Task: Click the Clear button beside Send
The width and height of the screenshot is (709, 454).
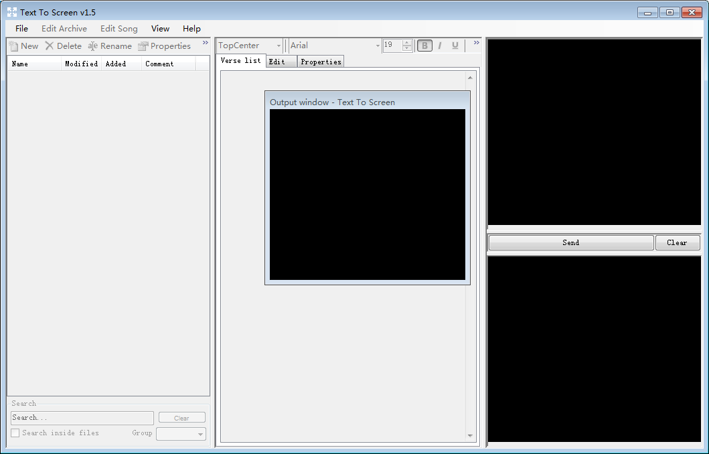Action: point(678,243)
